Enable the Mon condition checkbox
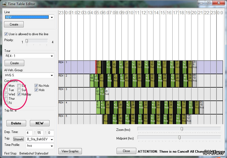This screenshot has width=227, height=158. pos(6,86)
